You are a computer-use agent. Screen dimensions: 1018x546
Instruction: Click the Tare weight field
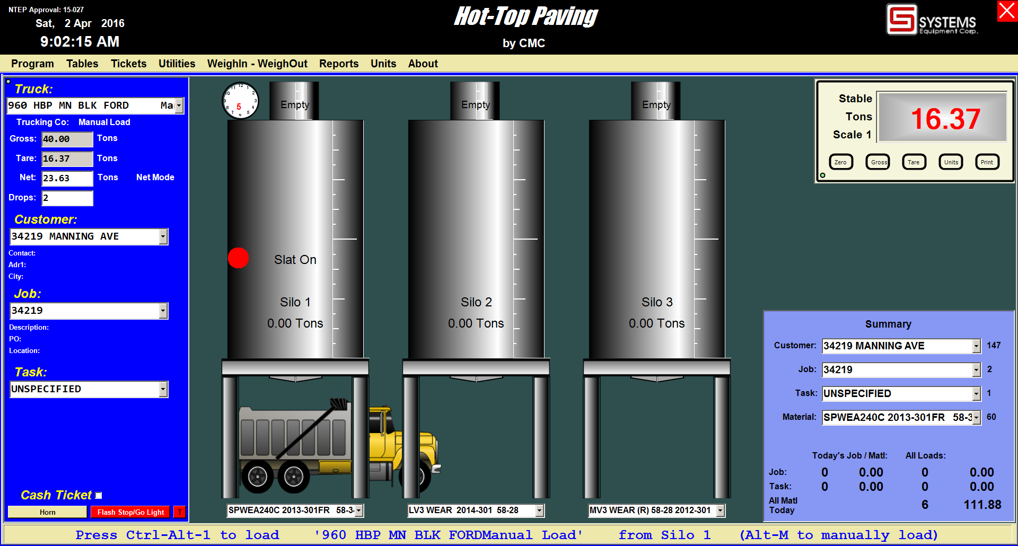coord(67,159)
